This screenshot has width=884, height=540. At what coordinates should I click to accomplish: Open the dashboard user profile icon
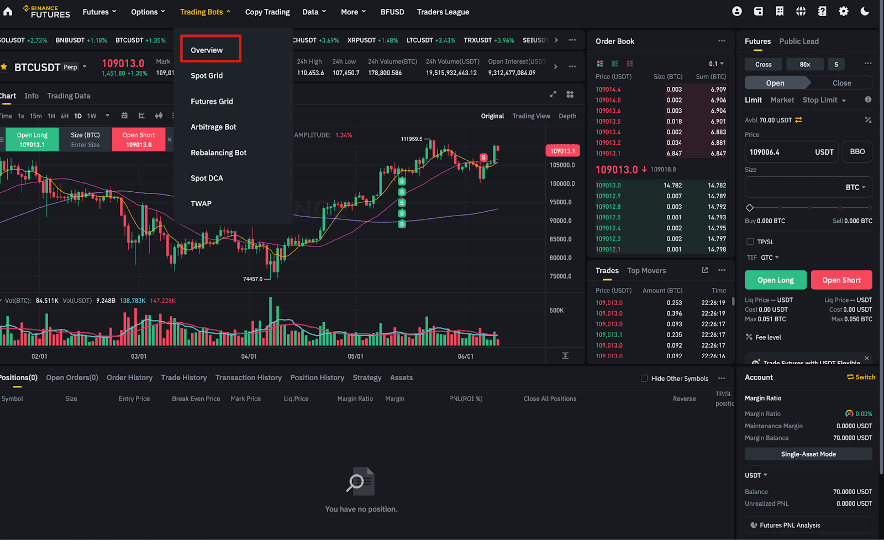[x=737, y=11]
